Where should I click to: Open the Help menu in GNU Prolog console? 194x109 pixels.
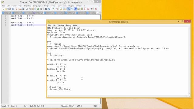tap(75, 25)
